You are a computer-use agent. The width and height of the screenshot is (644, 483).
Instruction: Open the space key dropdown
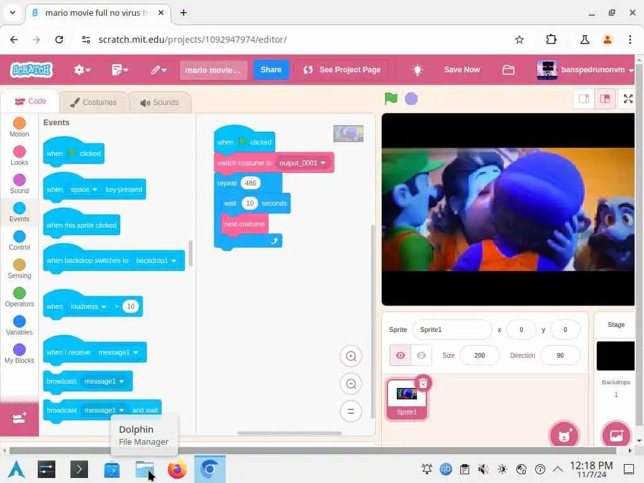coord(84,189)
